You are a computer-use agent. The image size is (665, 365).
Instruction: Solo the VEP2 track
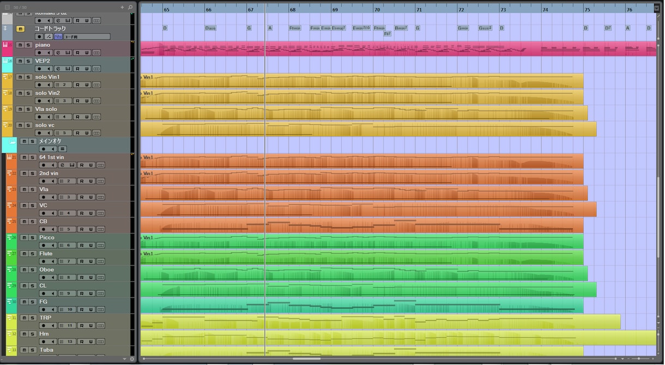28,61
